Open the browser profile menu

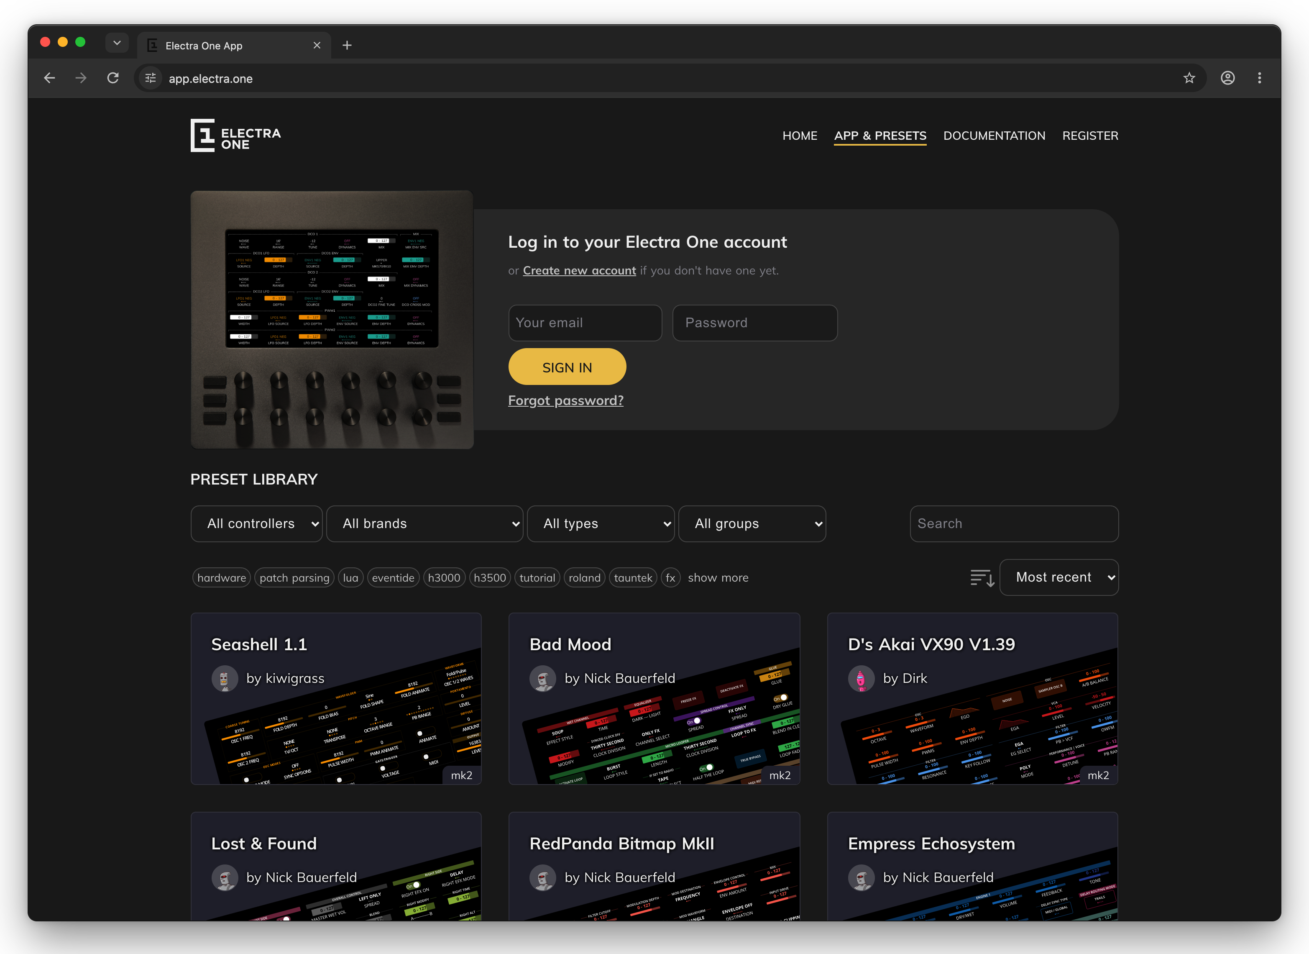[1227, 78]
